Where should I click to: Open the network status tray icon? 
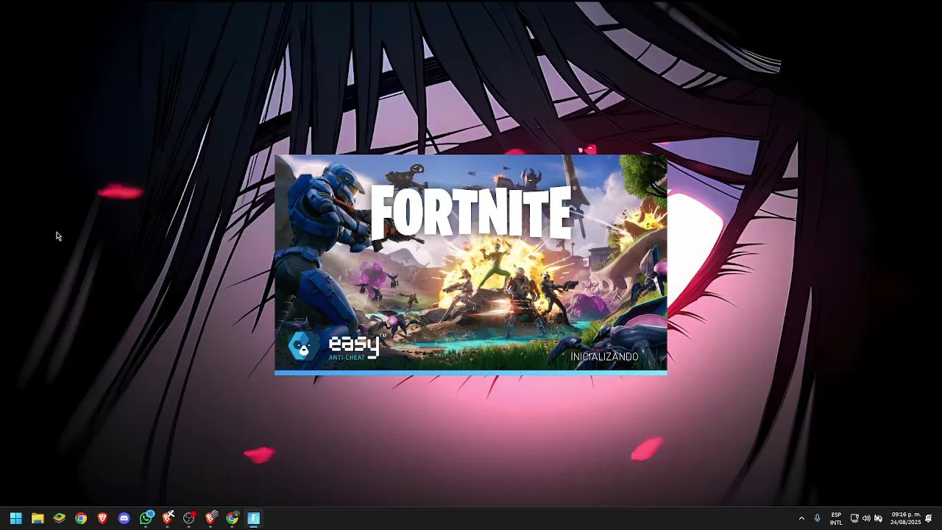click(854, 518)
